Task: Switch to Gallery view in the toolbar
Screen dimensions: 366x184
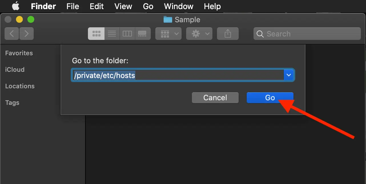Action: [x=143, y=33]
